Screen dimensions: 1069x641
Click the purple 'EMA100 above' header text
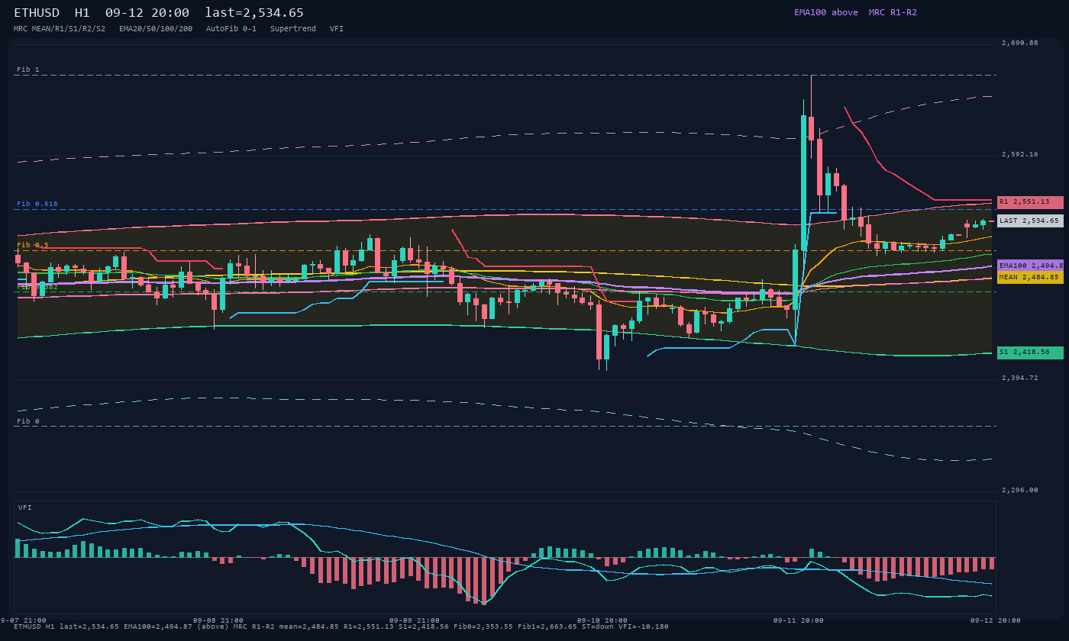[x=825, y=12]
